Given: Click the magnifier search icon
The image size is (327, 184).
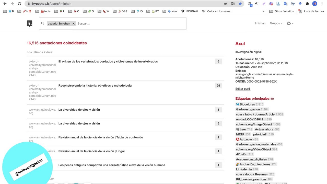Looking at the screenshot, I should click(x=43, y=24).
